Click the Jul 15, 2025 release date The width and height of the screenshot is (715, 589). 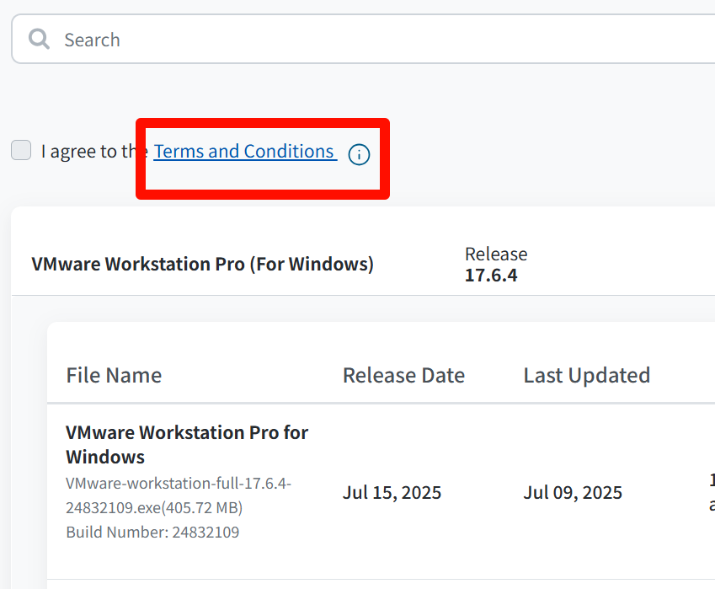pos(392,492)
